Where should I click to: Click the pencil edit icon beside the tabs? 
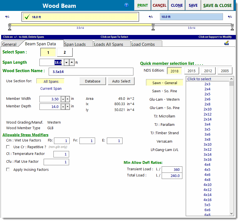[x=227, y=43]
